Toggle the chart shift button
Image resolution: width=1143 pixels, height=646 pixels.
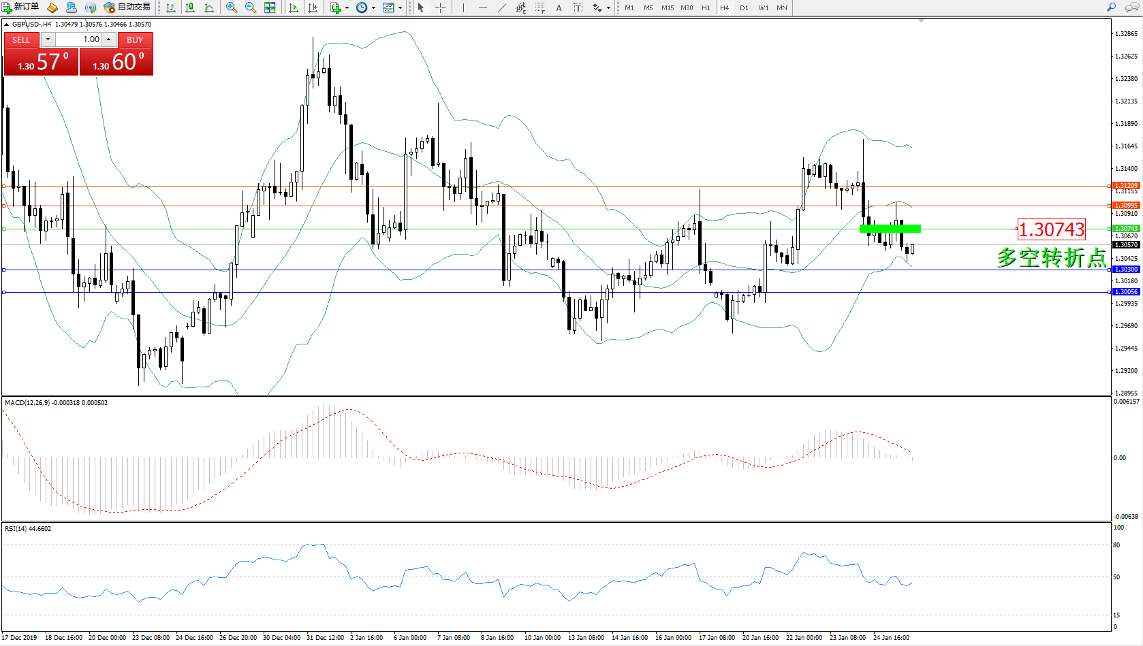tap(313, 7)
